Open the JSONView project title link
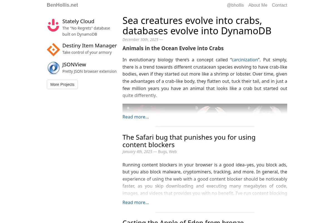334x223 pixels. [74, 65]
